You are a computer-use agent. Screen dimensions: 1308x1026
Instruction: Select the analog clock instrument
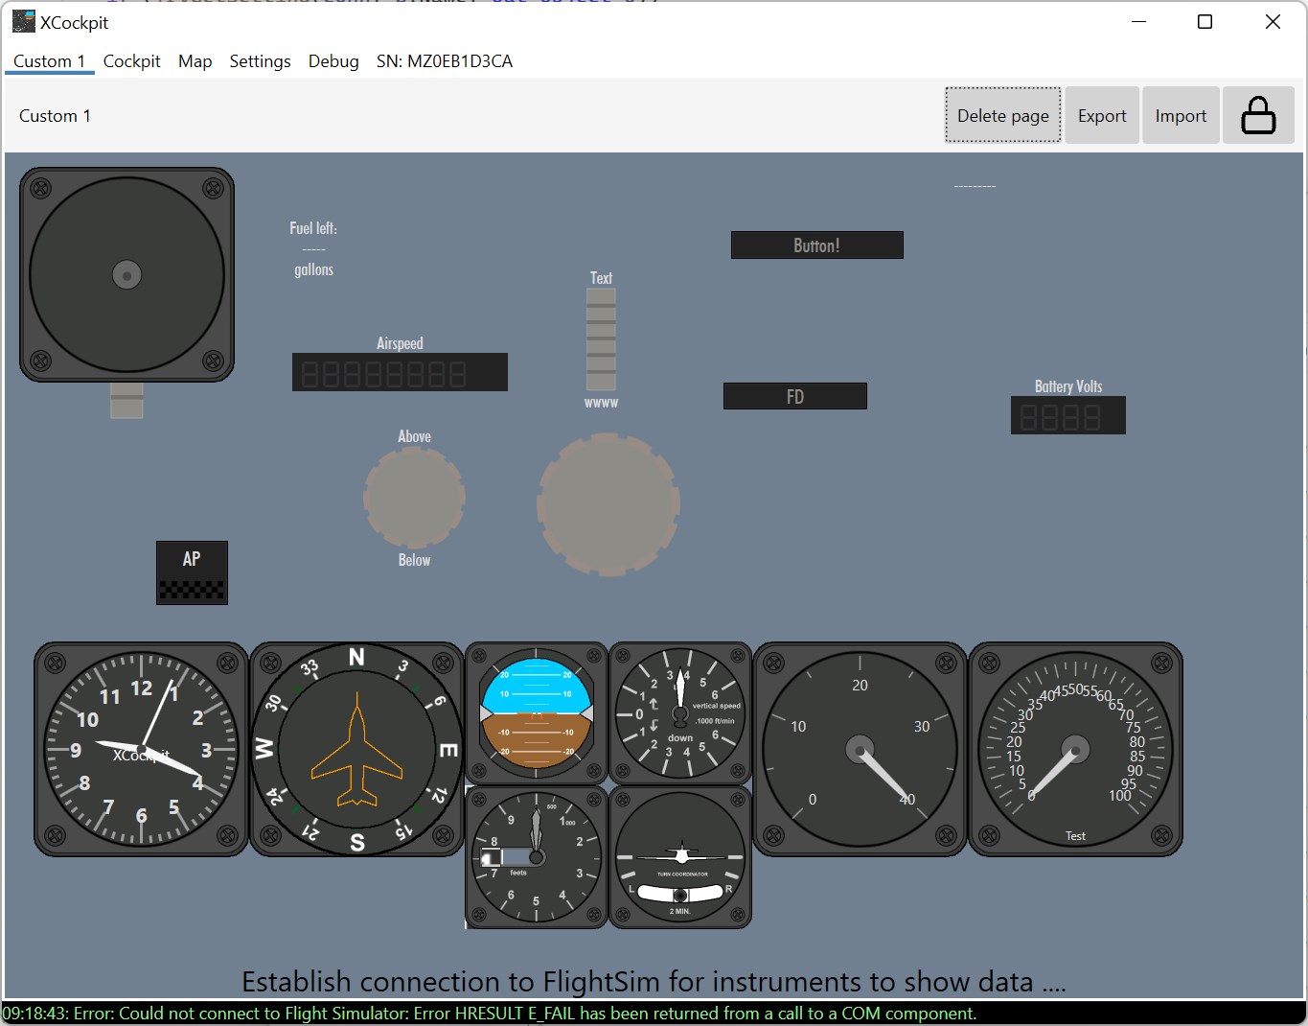tap(142, 749)
